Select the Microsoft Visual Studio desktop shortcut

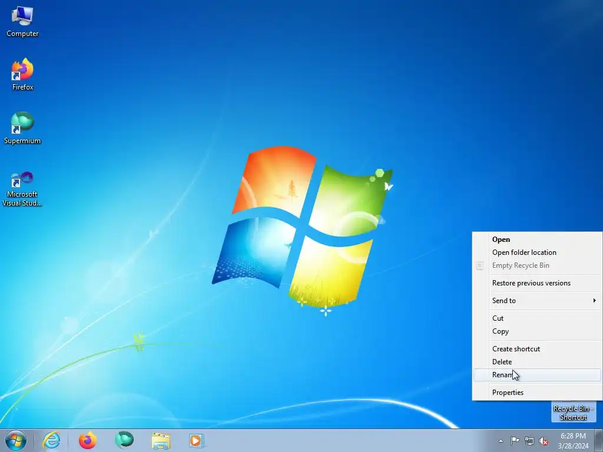pos(22,189)
